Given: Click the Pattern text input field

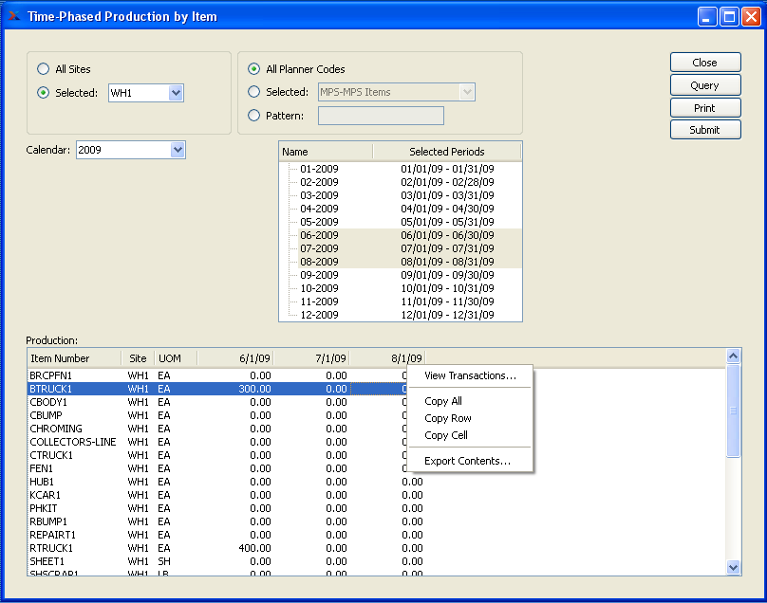Looking at the screenshot, I should pyautogui.click(x=381, y=116).
